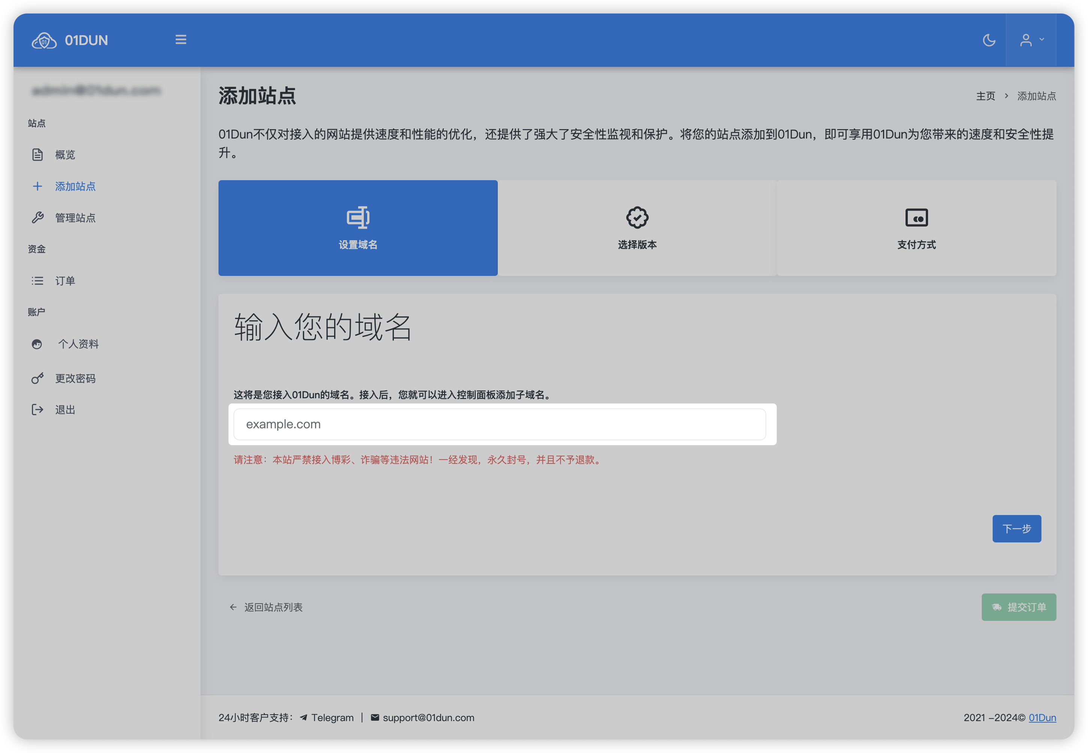Viewport: 1088px width, 753px height.
Task: Open the 01Dun footer link
Action: 1042,718
